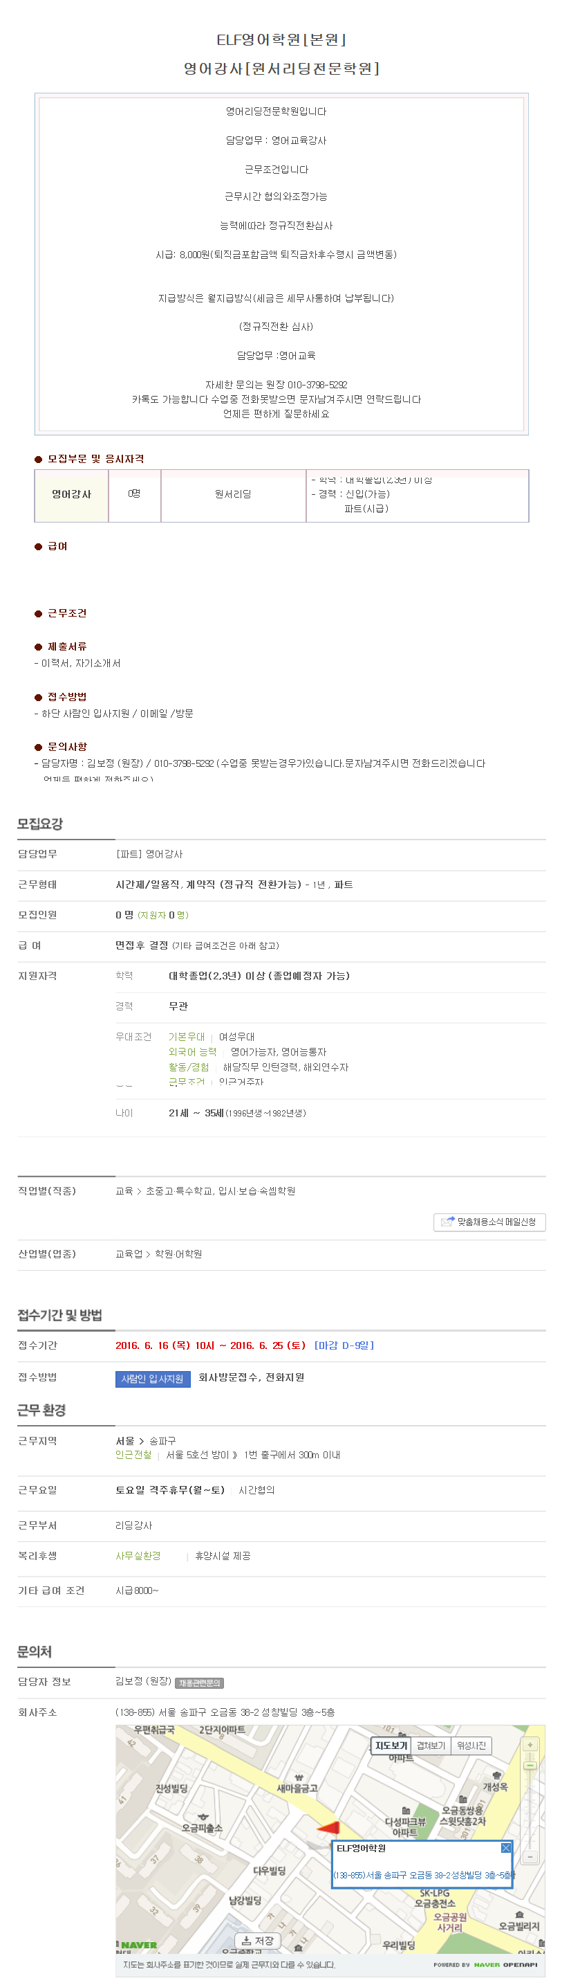Viewport: 571px width, 1985px height.
Task: Click the 저장 save map button
Action: pos(257,1940)
